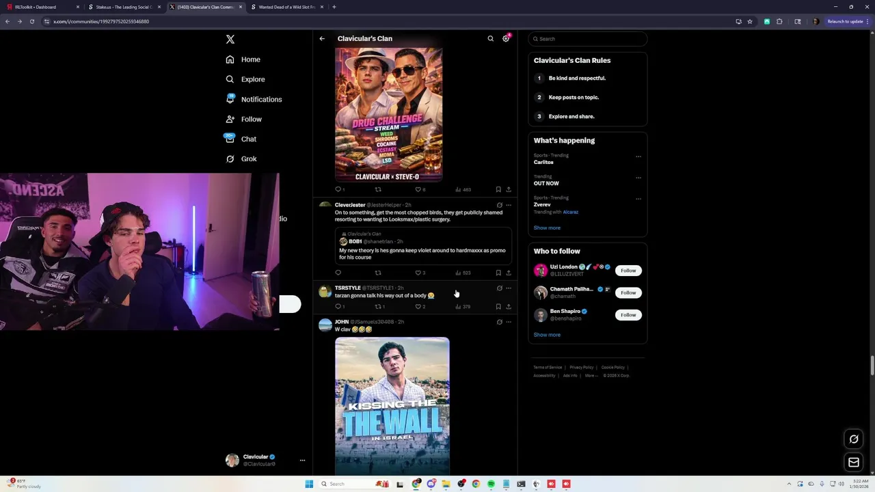Viewport: 875px width, 492px height.
Task: Open the quoted BOB1 post
Action: click(x=423, y=246)
